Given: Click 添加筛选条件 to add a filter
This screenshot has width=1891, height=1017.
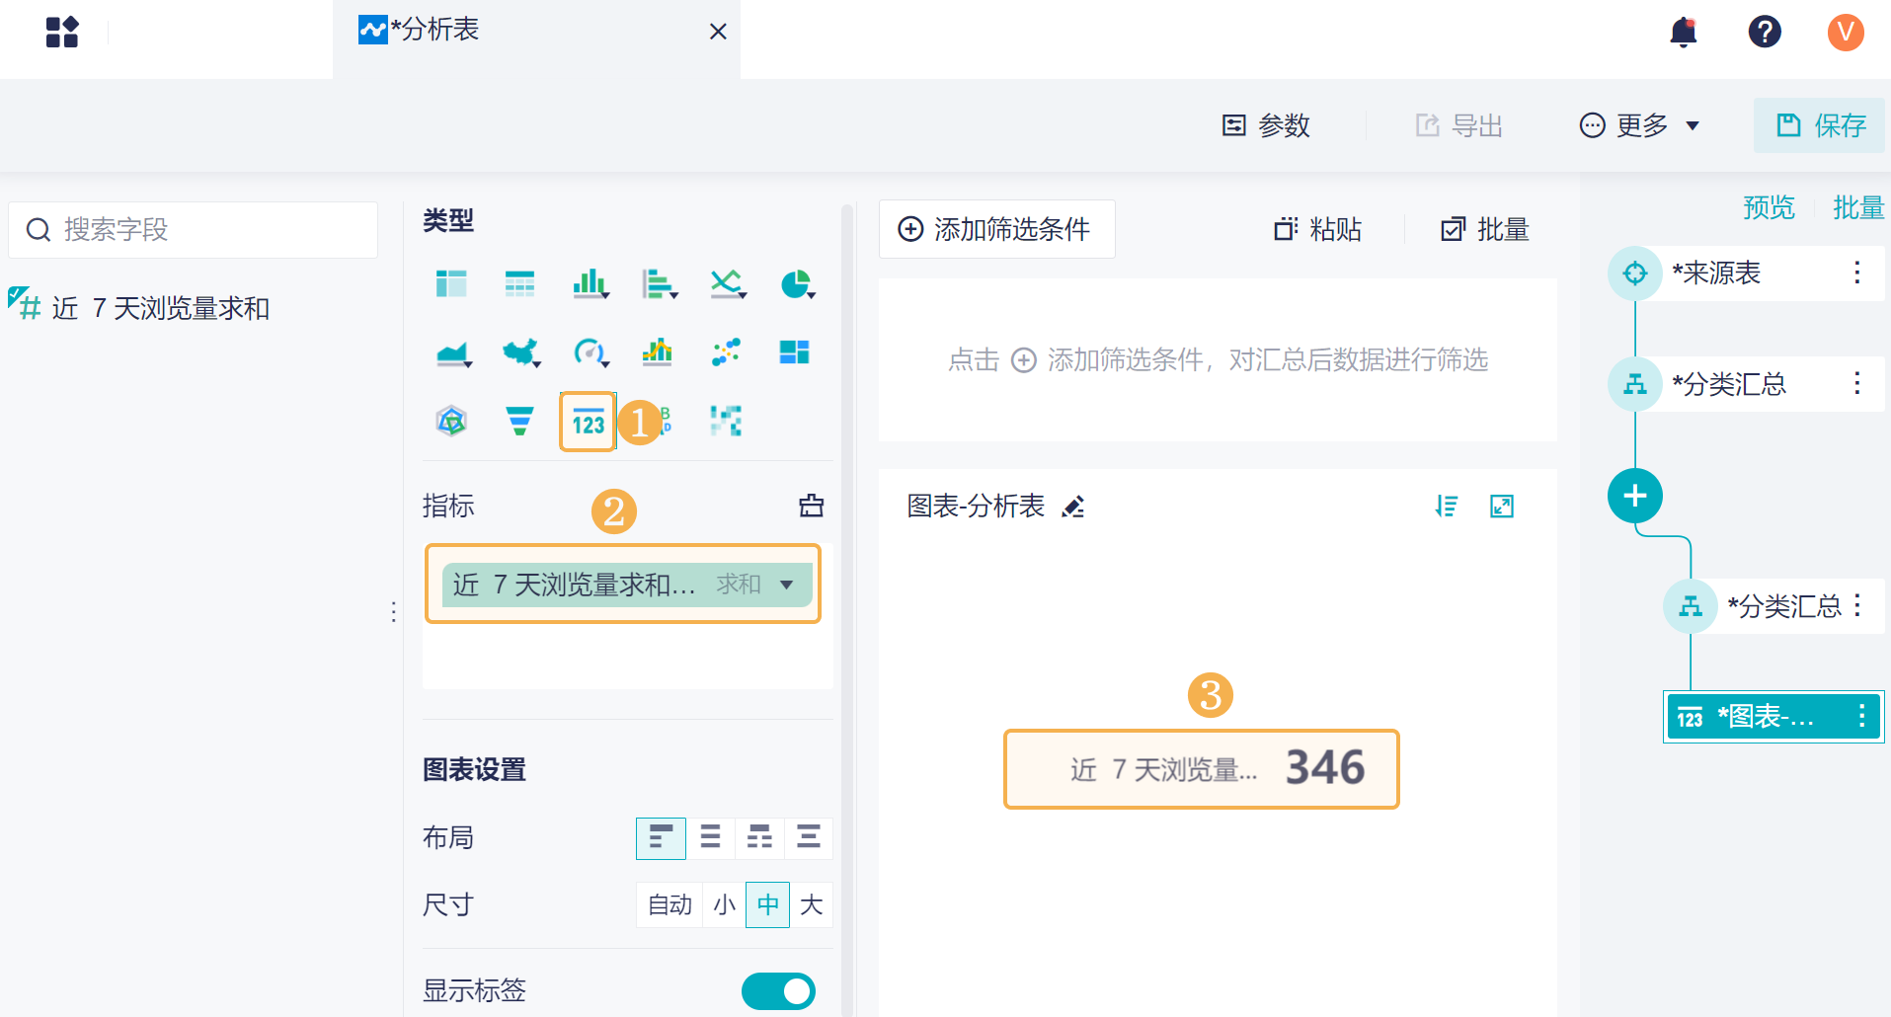Looking at the screenshot, I should [x=996, y=229].
